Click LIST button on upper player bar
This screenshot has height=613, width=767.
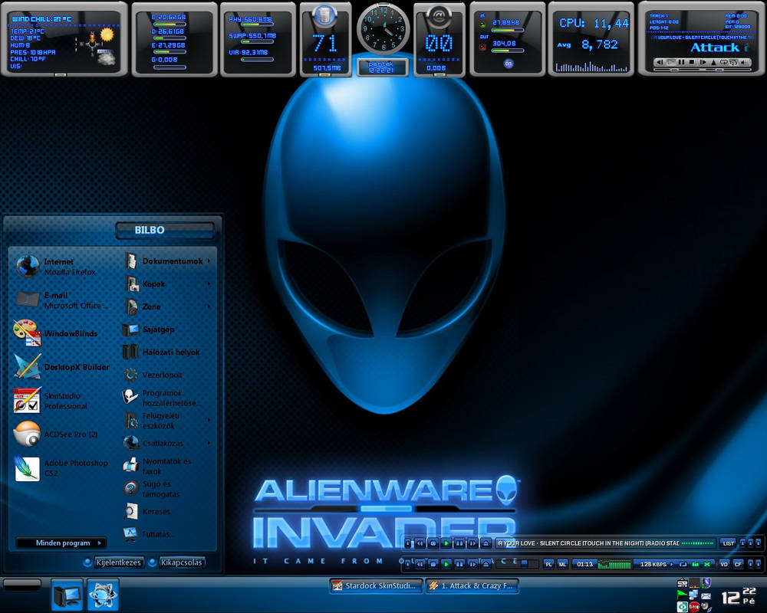coord(729,543)
